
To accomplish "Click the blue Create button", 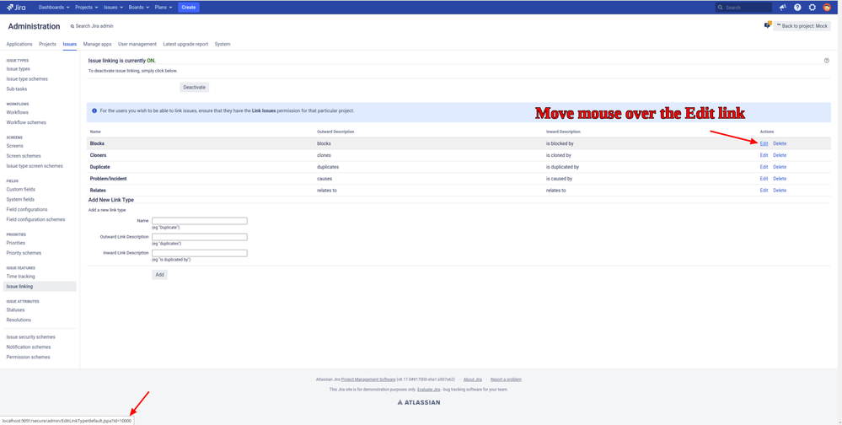I will pyautogui.click(x=189, y=8).
